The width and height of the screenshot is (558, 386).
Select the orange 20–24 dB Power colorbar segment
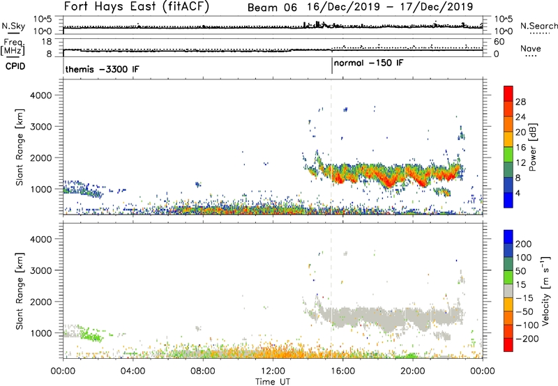point(508,124)
